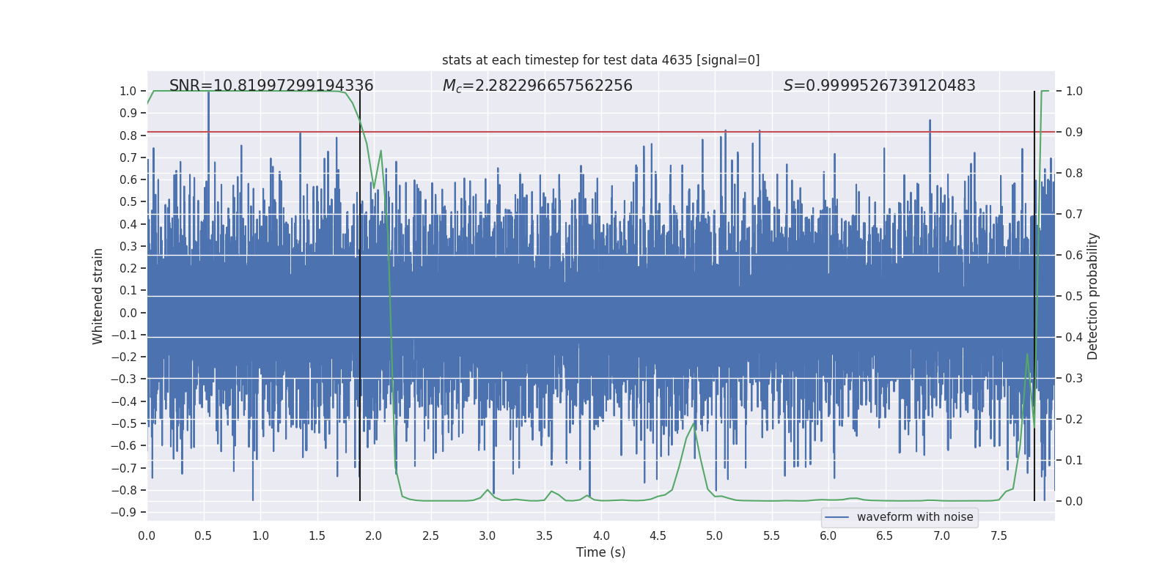The width and height of the screenshot is (1173, 586).
Task: Select the "Time (s)" x-axis label
Action: [600, 552]
